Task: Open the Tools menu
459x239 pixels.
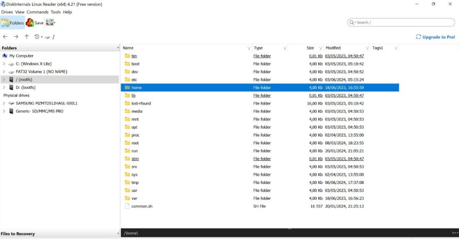Action: coord(56,12)
